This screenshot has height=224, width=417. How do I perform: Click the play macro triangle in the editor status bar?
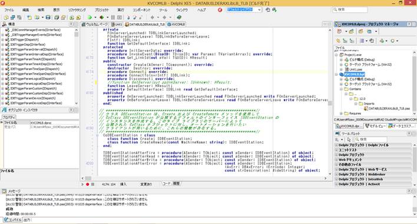pyautogui.click(x=82, y=184)
